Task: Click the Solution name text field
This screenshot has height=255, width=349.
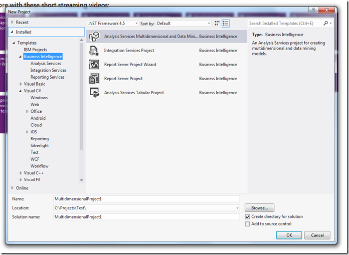Action: [x=146, y=217]
